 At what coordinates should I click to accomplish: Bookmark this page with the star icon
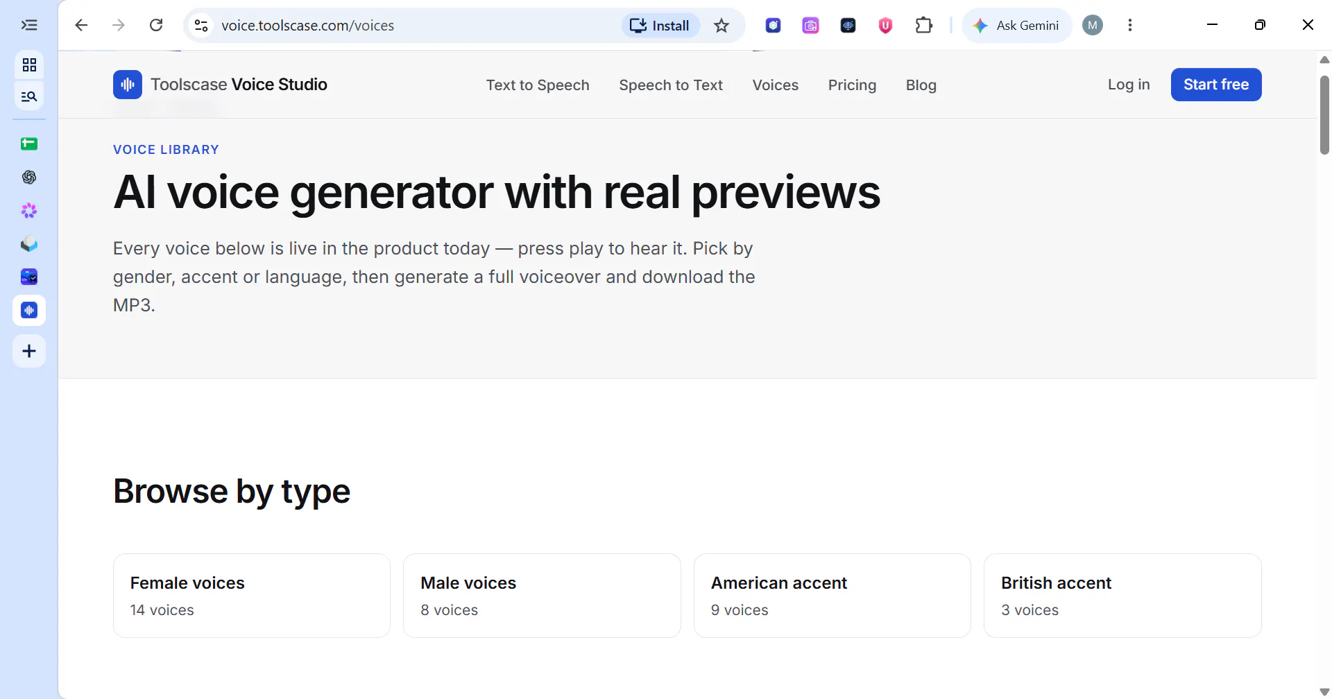click(x=721, y=26)
